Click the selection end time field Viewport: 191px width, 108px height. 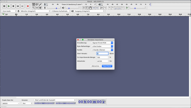pyautogui.click(x=66, y=103)
